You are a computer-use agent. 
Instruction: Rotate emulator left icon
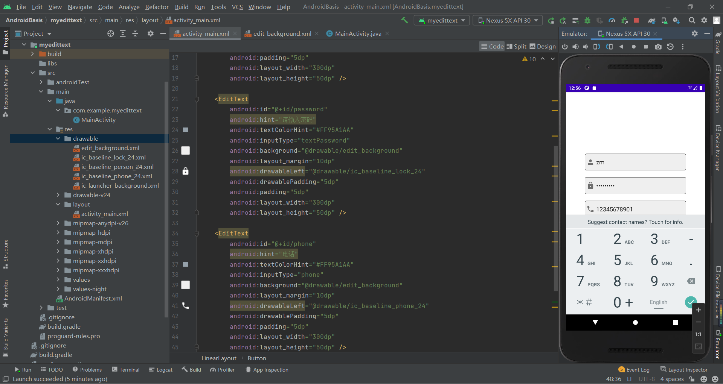(x=597, y=47)
